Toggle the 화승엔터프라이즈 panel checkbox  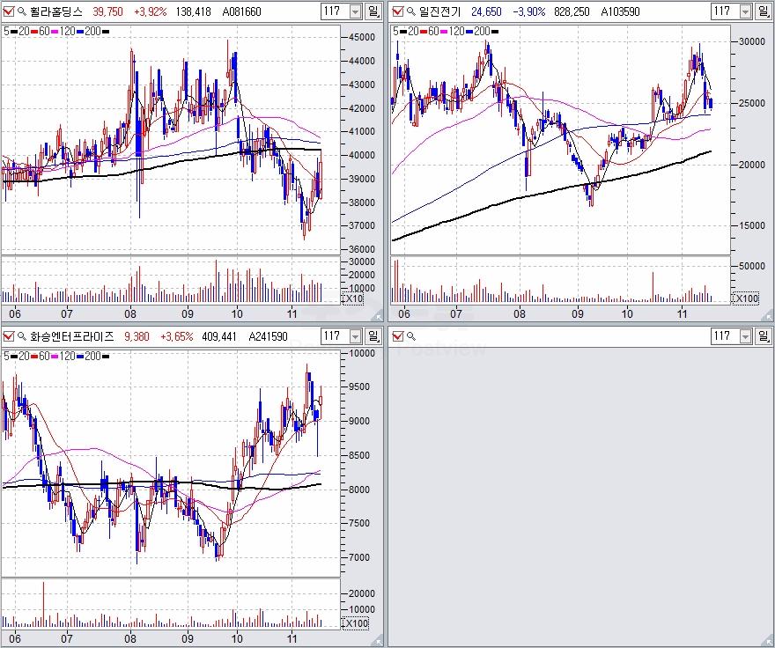pos(8,336)
